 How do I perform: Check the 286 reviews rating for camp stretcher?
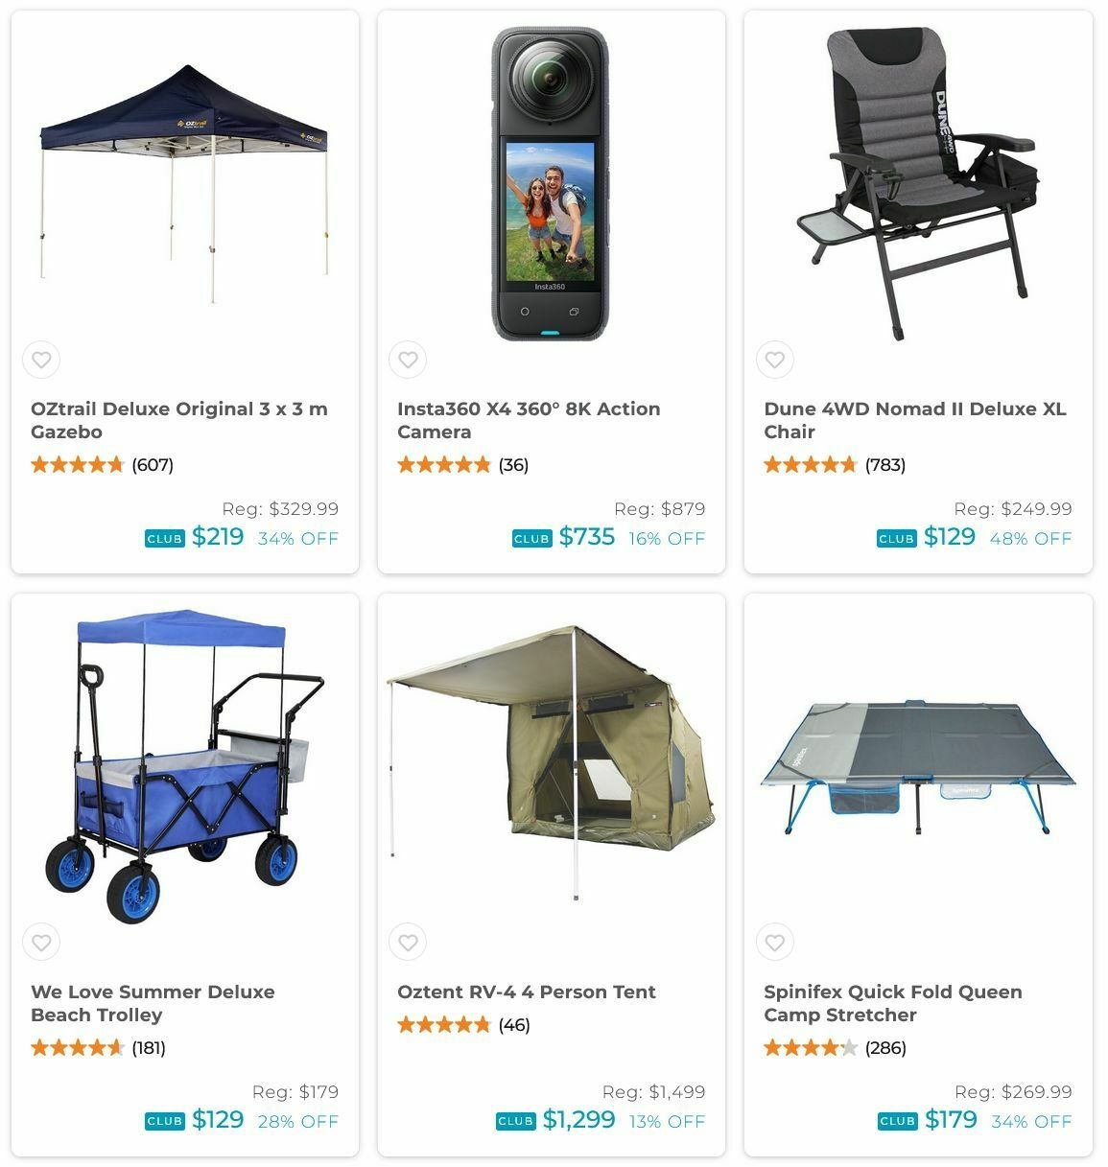[x=835, y=1048]
